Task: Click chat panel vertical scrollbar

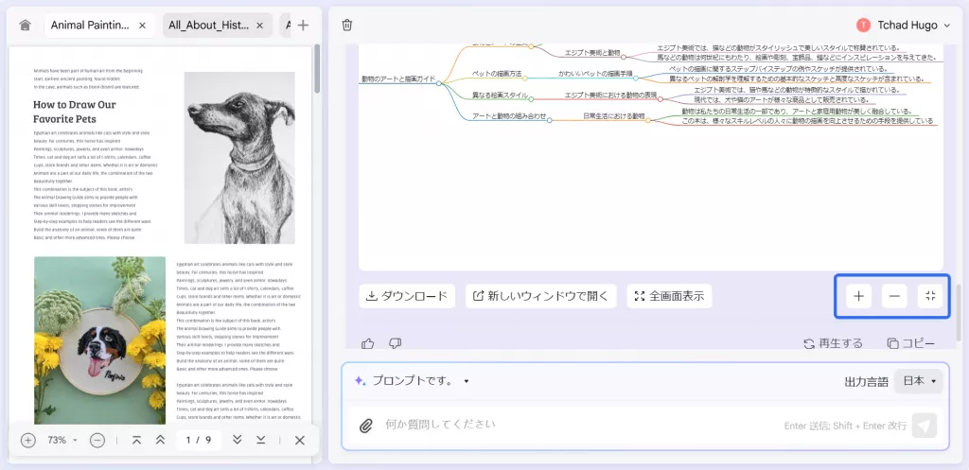Action: (958, 312)
